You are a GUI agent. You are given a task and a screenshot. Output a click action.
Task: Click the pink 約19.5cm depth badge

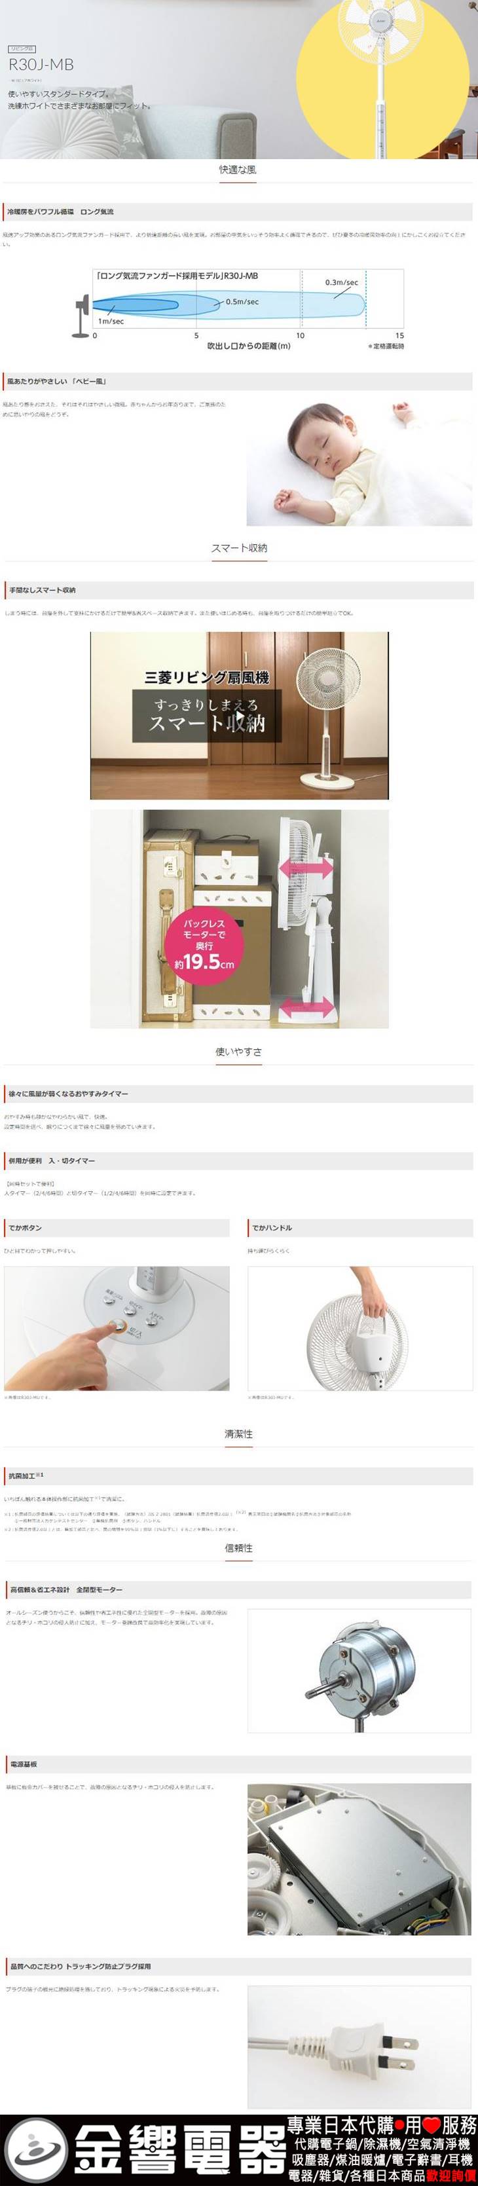(x=204, y=944)
